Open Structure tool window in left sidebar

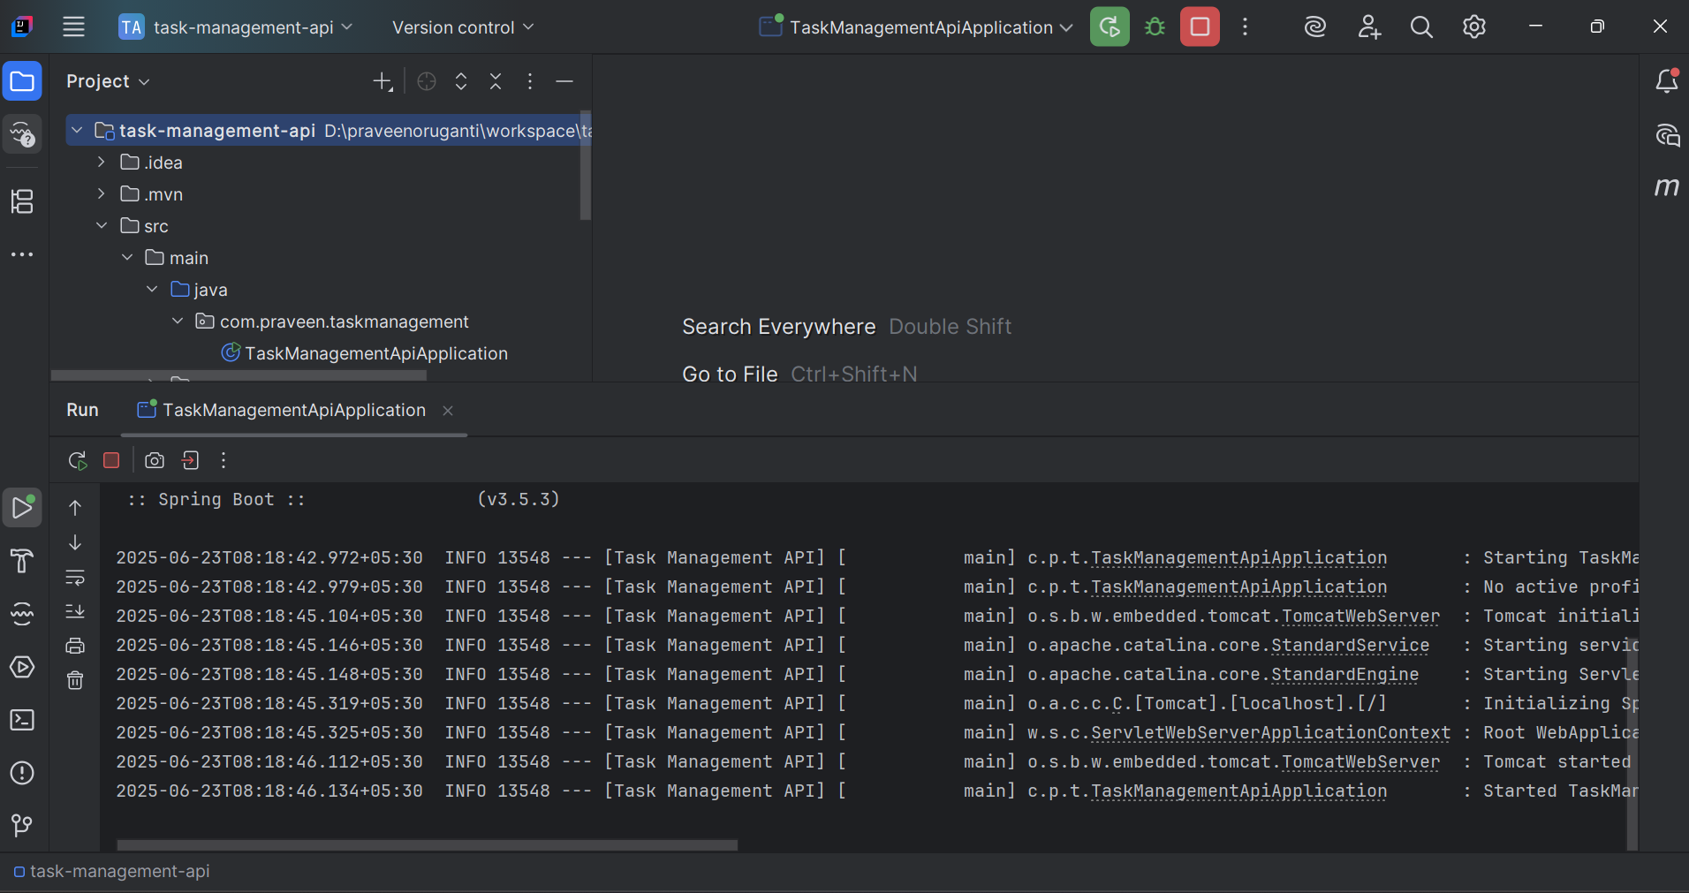pyautogui.click(x=22, y=201)
